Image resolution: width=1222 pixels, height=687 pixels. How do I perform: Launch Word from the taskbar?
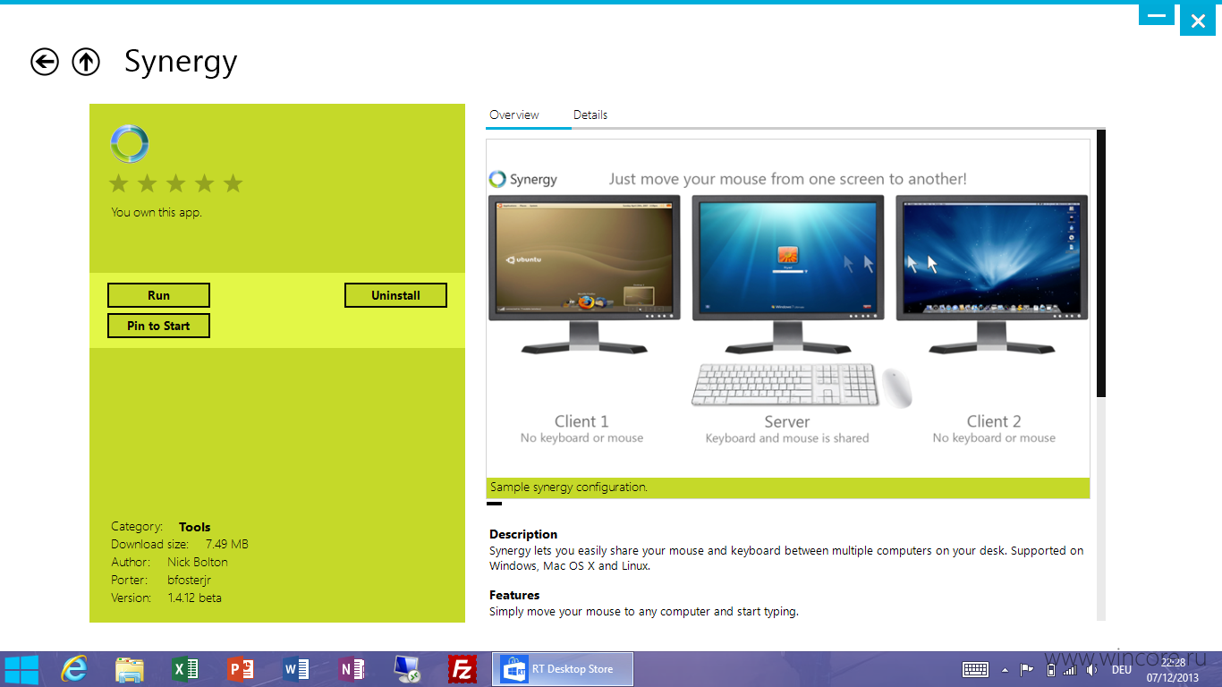point(296,669)
